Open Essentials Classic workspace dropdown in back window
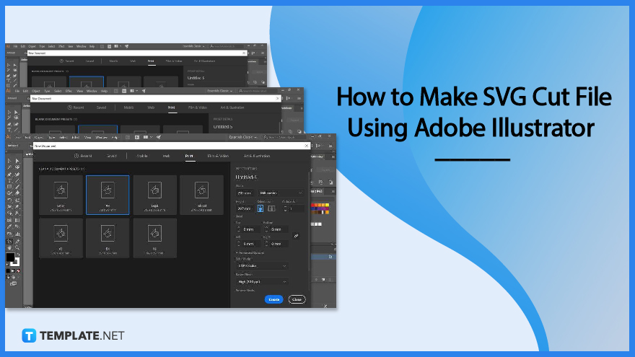 (194, 46)
